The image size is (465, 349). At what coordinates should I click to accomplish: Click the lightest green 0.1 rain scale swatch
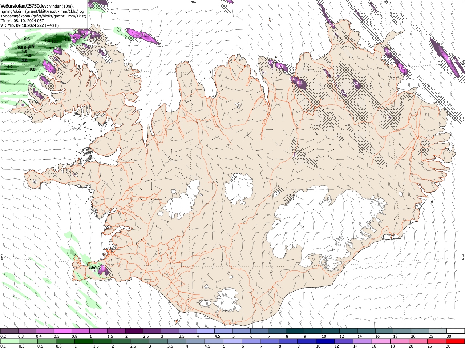[10, 341]
